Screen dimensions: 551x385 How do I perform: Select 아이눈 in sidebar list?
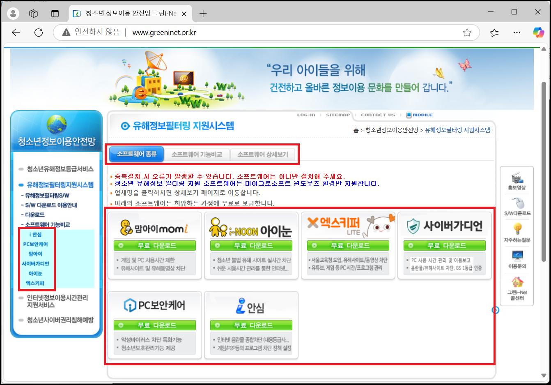tap(36, 274)
